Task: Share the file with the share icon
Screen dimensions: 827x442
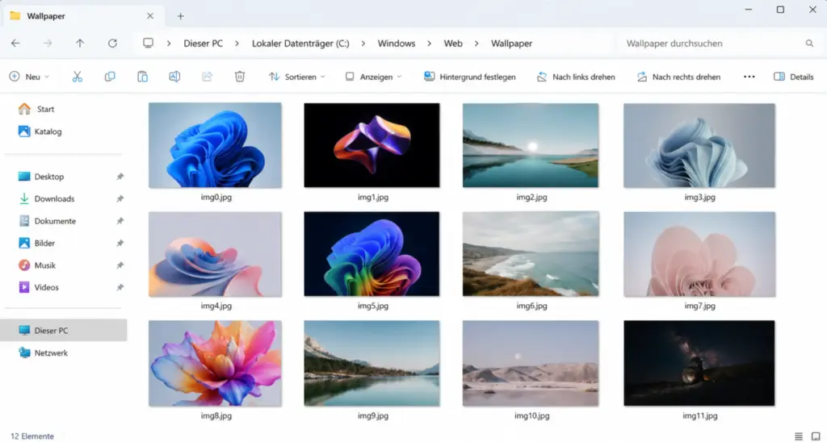Action: [x=207, y=77]
